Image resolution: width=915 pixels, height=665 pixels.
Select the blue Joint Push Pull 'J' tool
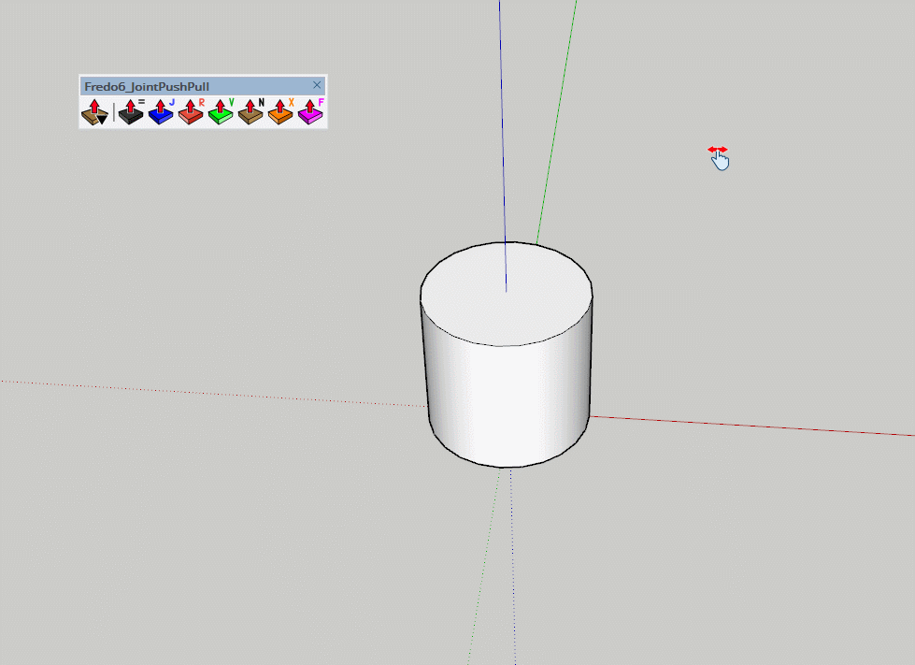click(x=161, y=111)
